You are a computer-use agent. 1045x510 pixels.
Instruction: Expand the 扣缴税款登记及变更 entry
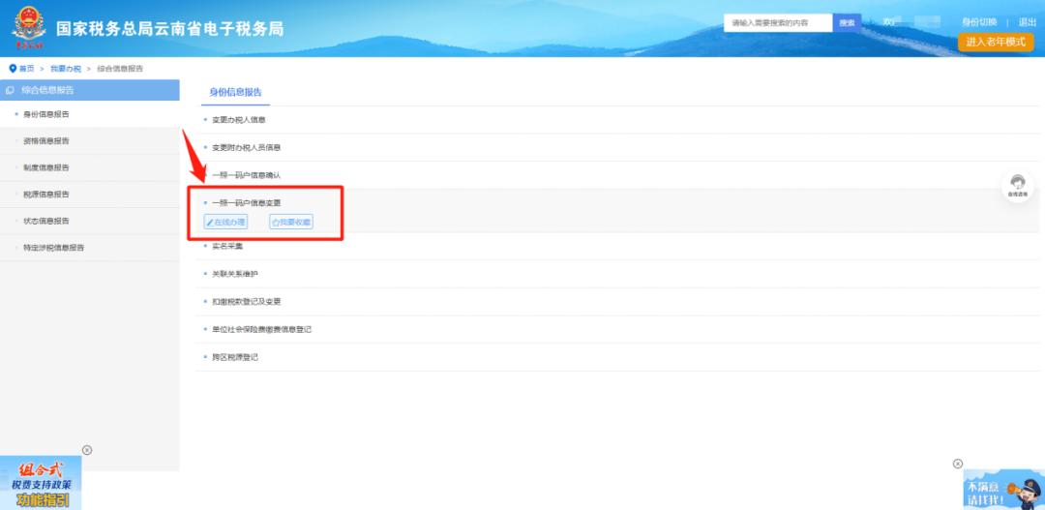(246, 302)
